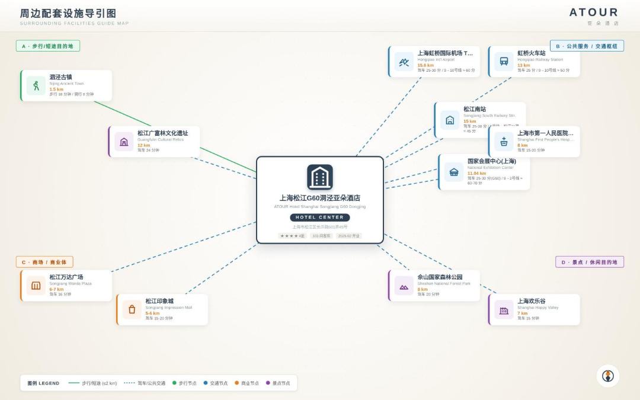Click the Shanghai First People's Hospital icon
640x400 pixels.
[504, 142]
